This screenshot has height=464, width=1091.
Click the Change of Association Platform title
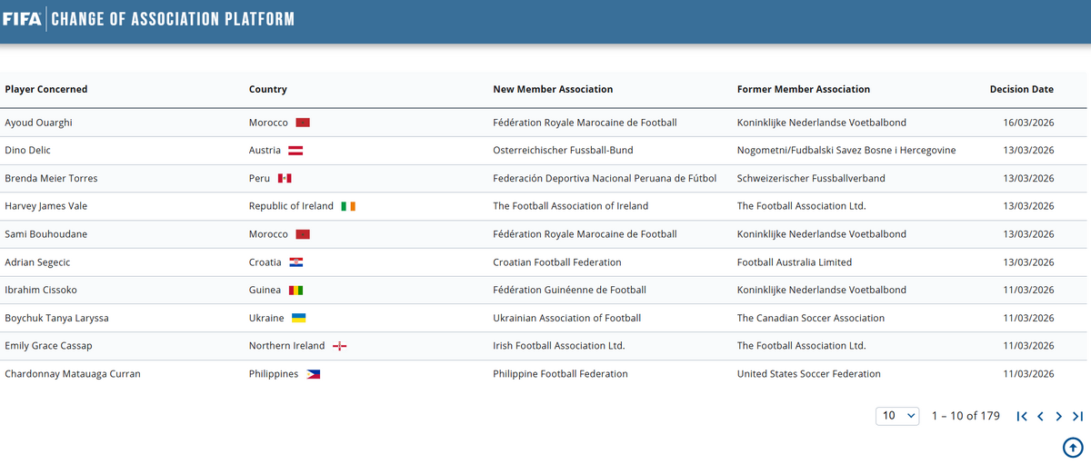tap(173, 19)
